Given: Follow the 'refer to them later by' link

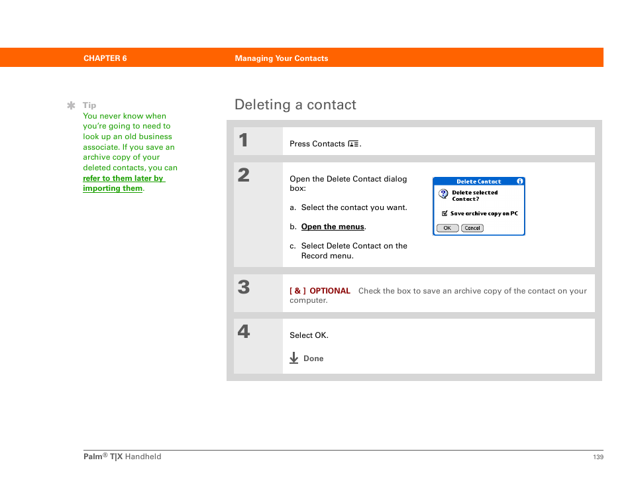Looking at the screenshot, I should (123, 178).
